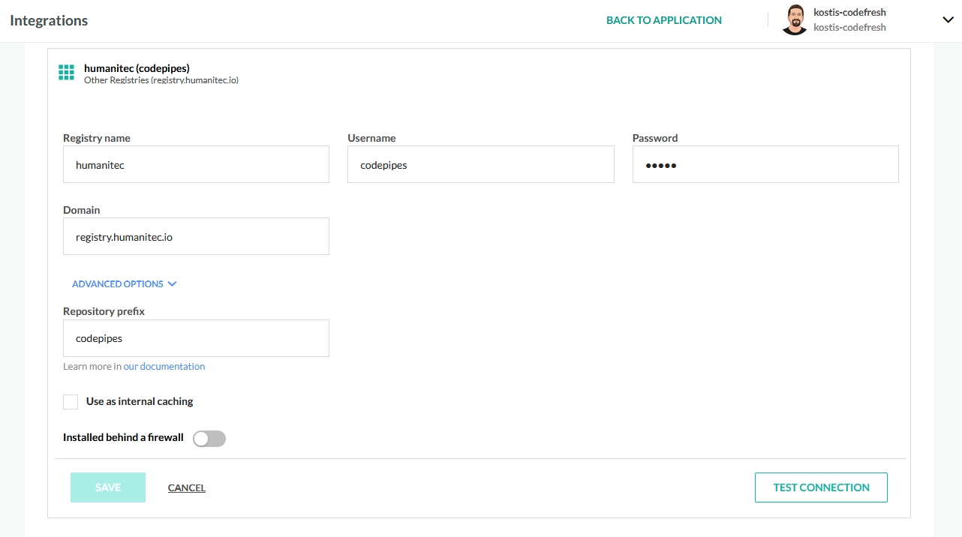Click the green grid registry icon
The image size is (962, 537).
[66, 72]
